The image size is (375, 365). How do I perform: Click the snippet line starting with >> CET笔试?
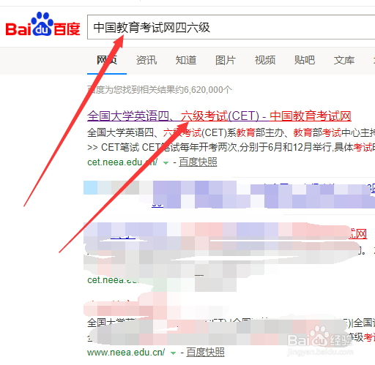pyautogui.click(x=231, y=147)
